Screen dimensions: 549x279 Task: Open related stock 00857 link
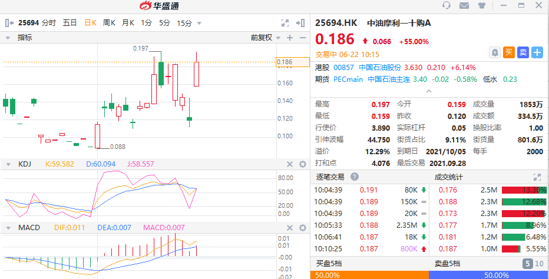coord(344,68)
